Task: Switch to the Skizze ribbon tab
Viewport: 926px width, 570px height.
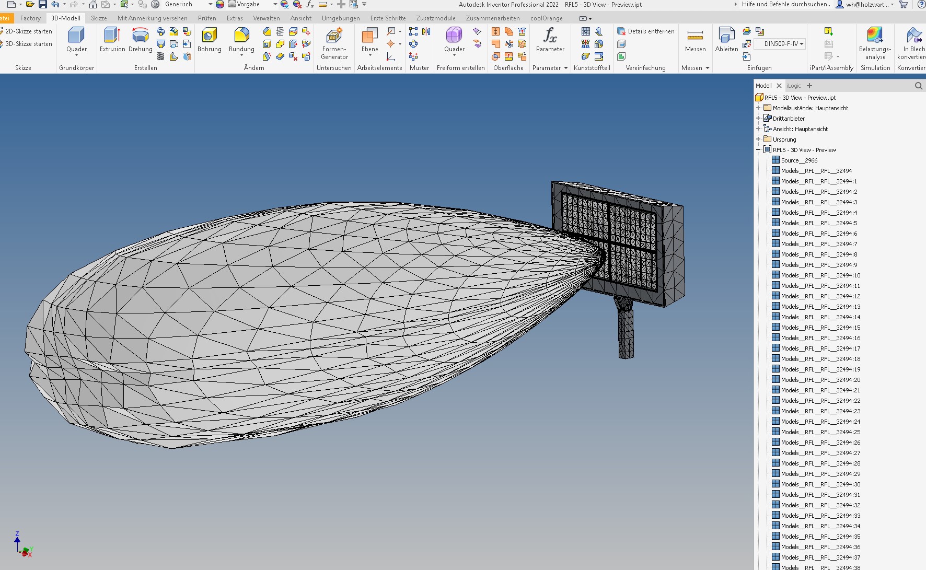Action: click(x=99, y=18)
